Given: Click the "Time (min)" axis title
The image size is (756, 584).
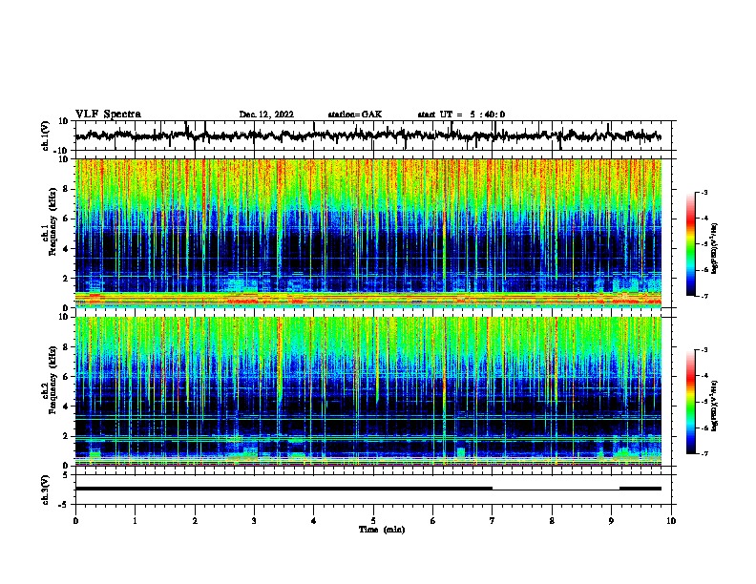Looking at the screenshot, I should pyautogui.click(x=382, y=530).
